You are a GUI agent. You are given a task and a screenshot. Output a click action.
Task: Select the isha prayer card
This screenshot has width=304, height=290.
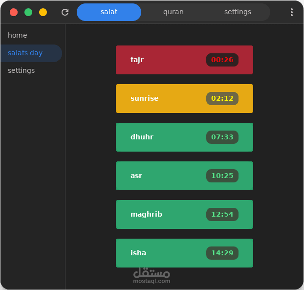coord(184,253)
